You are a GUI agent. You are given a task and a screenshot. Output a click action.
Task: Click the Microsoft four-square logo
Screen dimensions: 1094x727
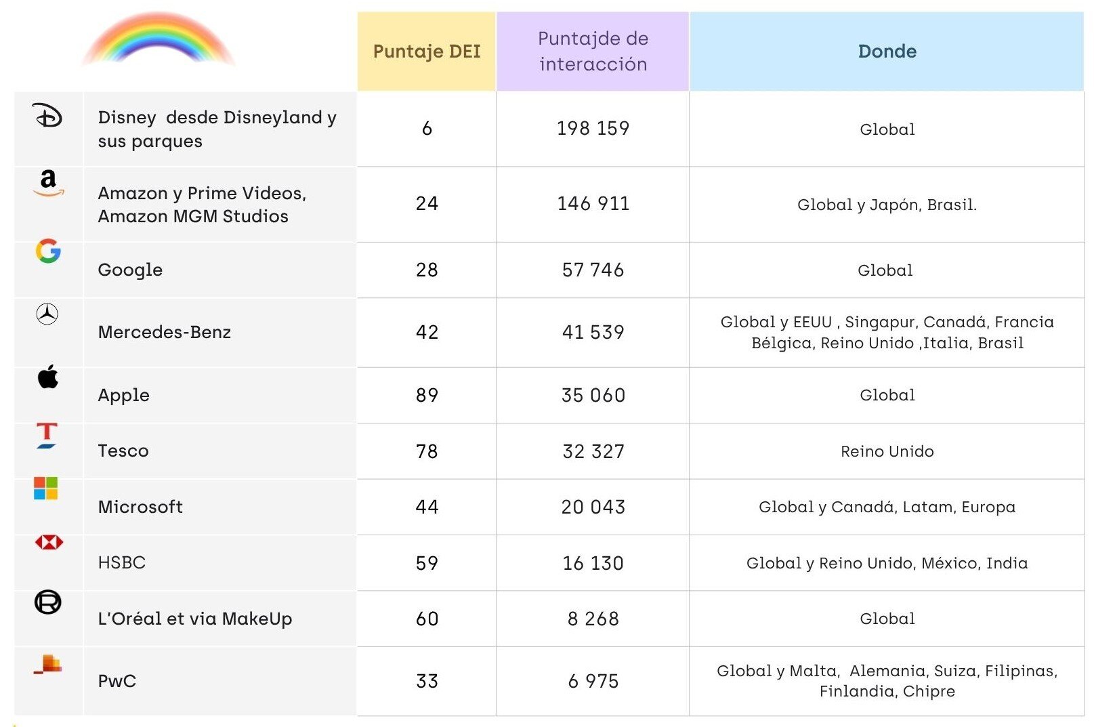(46, 488)
